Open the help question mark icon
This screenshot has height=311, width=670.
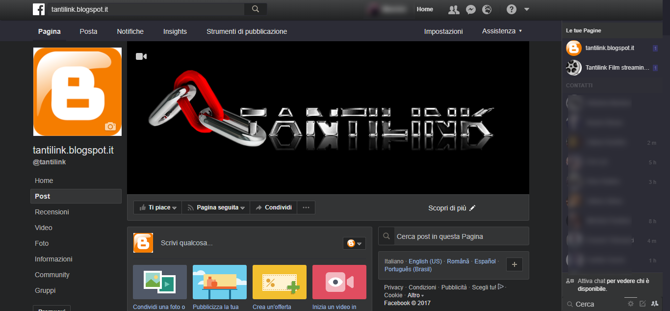tap(512, 9)
